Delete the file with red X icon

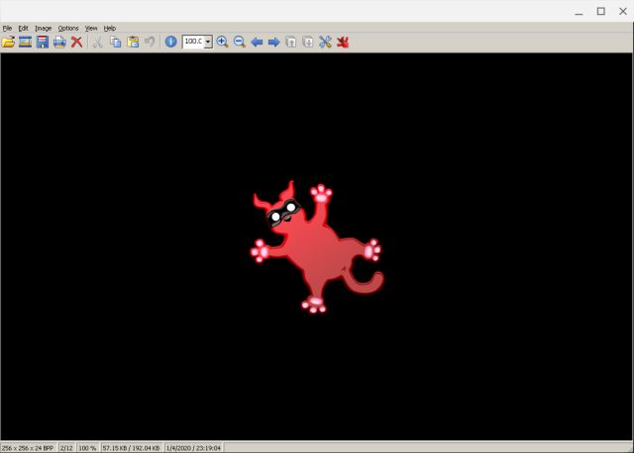click(76, 42)
